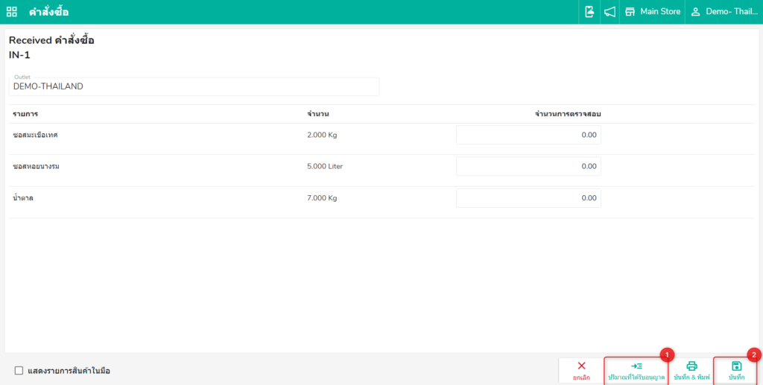Image resolution: width=763 pixels, height=385 pixels.
Task: Click the 7.000 Kg quantity value
Action: [x=322, y=198]
